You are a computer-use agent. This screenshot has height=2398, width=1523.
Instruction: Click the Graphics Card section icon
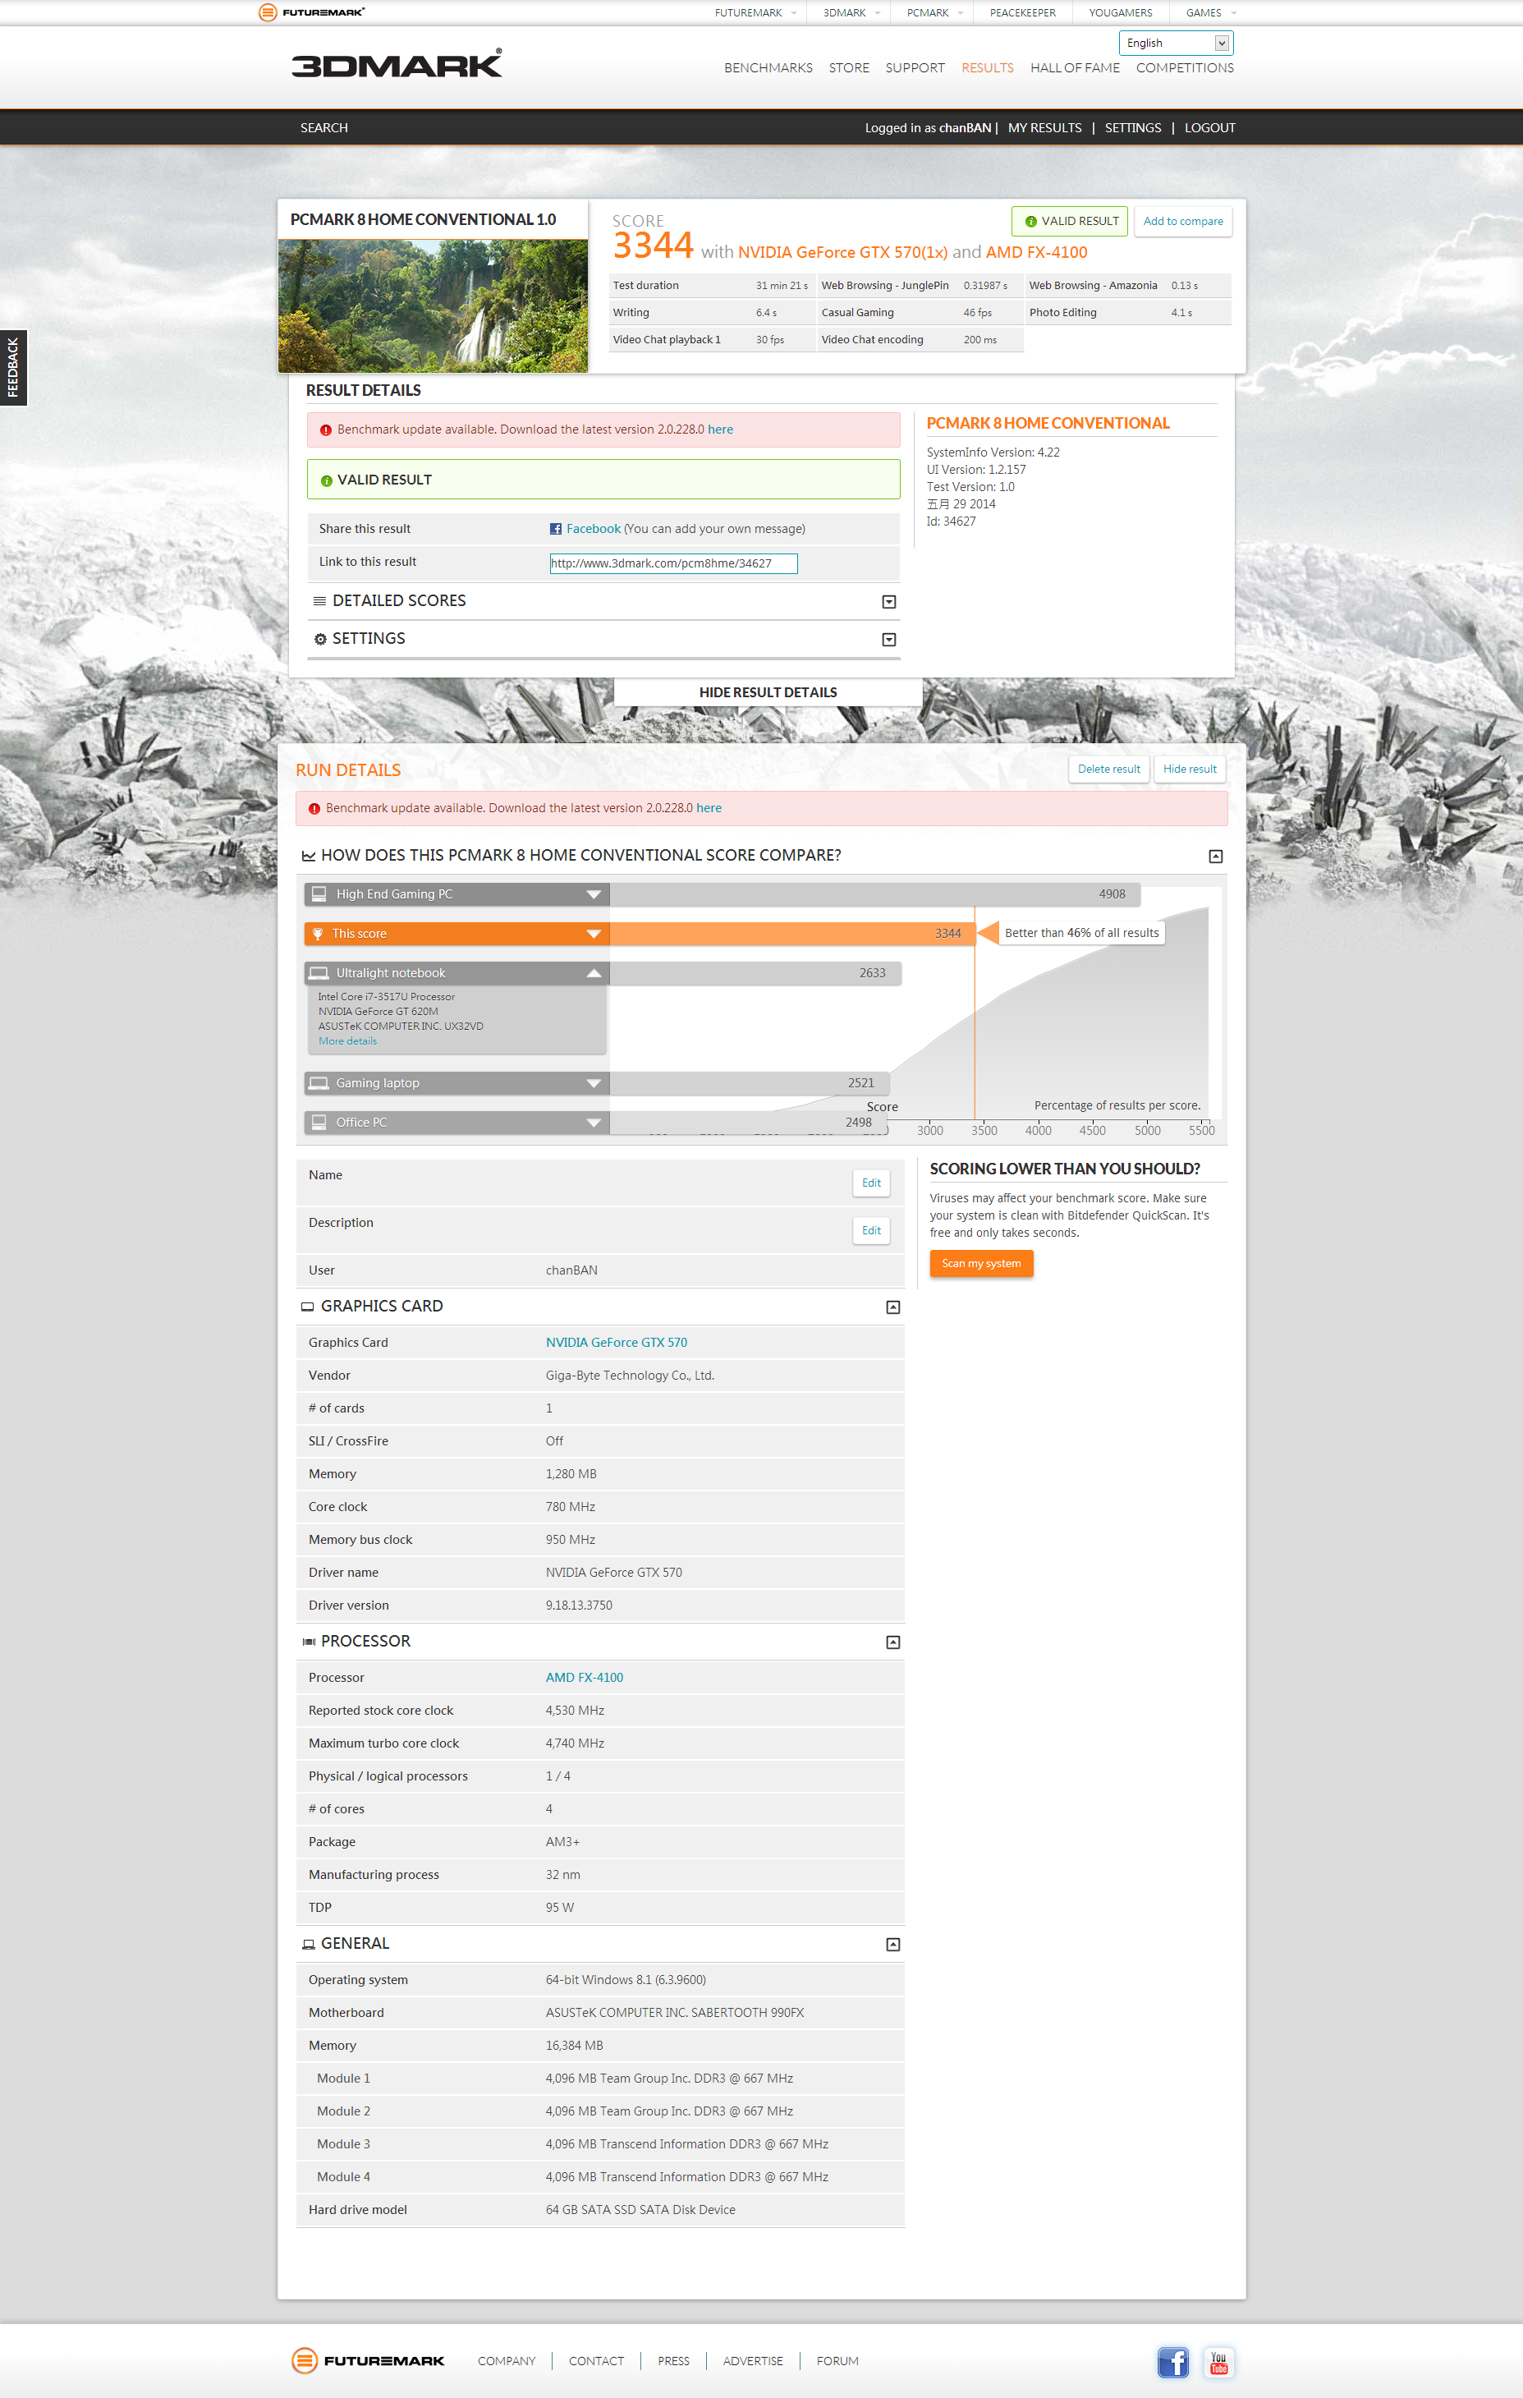[x=308, y=1307]
